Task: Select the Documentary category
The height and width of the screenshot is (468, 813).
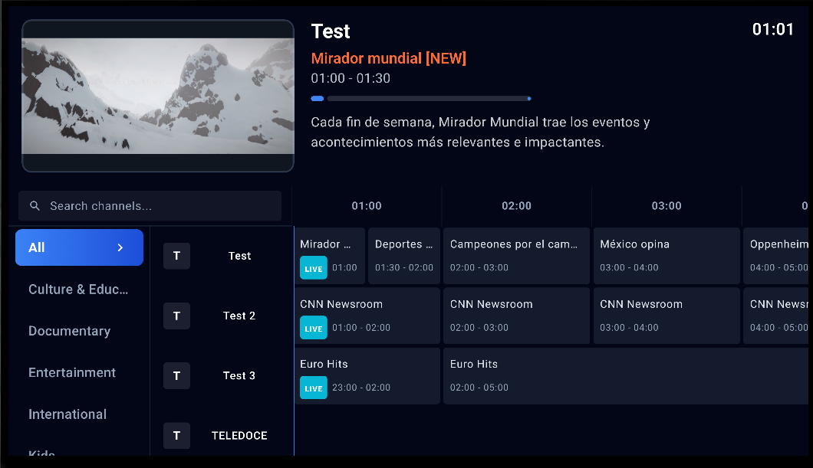Action: coord(69,331)
